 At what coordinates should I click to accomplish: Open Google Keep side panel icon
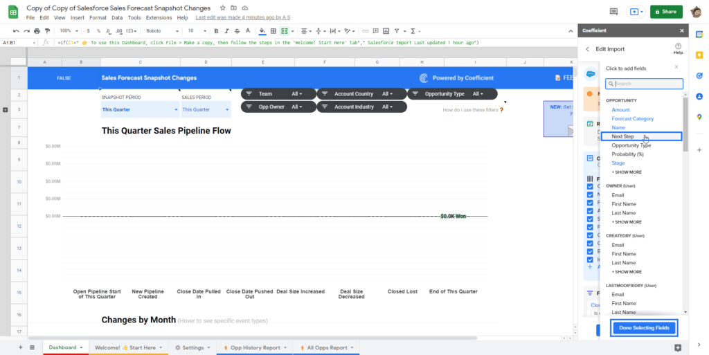coord(699,55)
